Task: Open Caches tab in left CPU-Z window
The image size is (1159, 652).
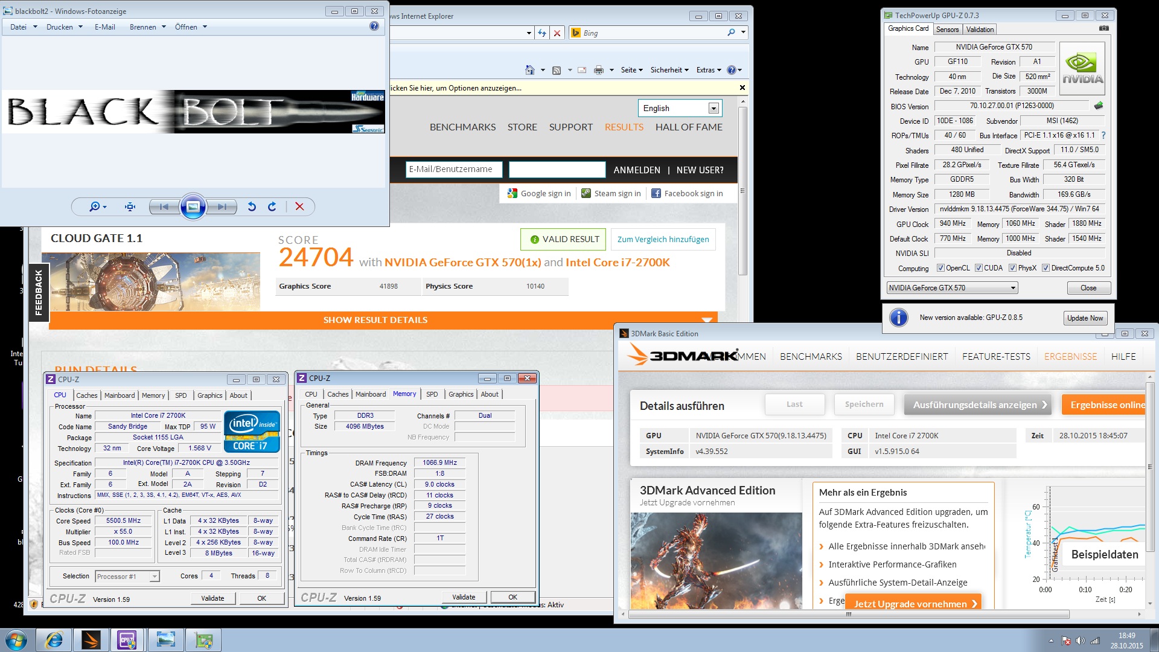Action: [87, 395]
